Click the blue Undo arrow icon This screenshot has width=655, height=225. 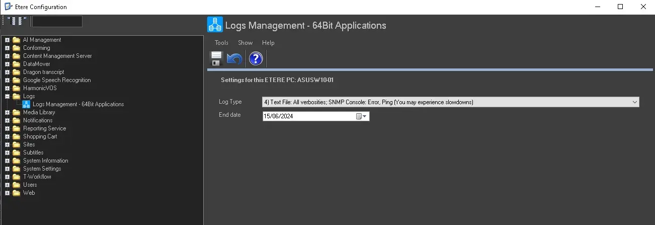click(x=234, y=59)
